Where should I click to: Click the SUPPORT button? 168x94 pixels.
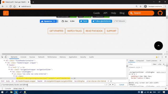coord(111,31)
